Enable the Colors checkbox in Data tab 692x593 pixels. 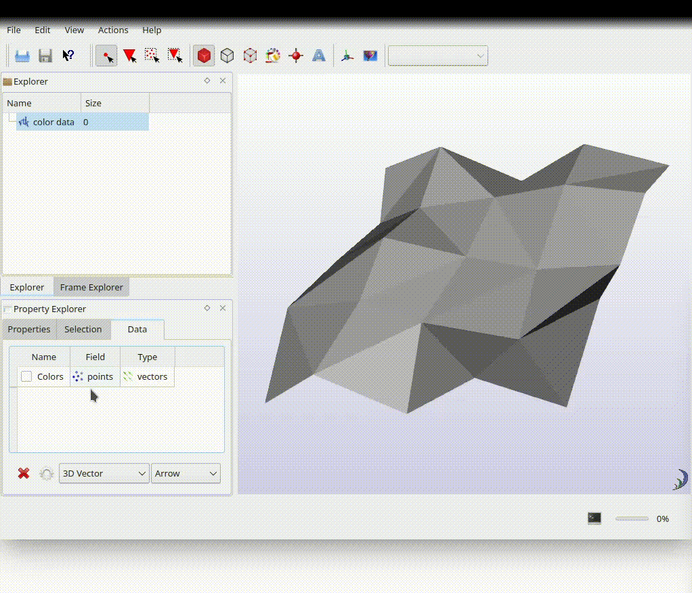pyautogui.click(x=26, y=376)
